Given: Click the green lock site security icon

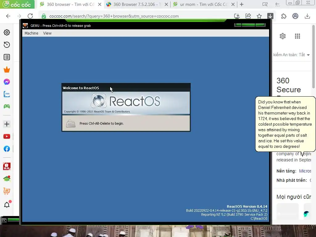Looking at the screenshot, I should pyautogui.click(x=44, y=16).
